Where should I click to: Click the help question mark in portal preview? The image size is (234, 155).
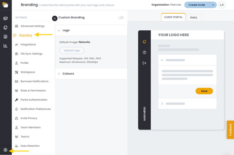144,53
